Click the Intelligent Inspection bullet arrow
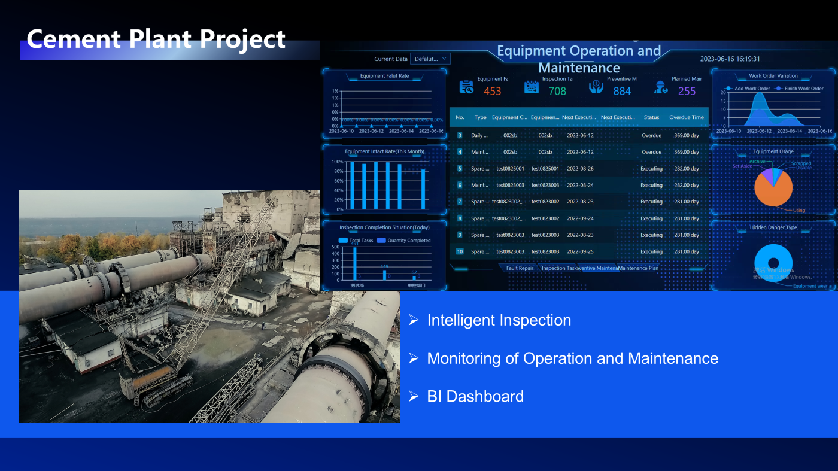This screenshot has height=471, width=838. pyautogui.click(x=413, y=320)
